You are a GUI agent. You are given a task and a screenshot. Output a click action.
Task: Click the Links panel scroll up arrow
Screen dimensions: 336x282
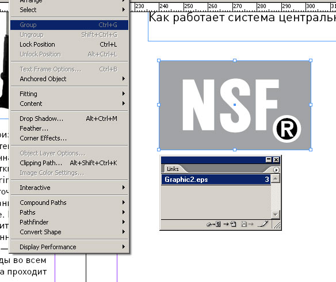coord(276,178)
